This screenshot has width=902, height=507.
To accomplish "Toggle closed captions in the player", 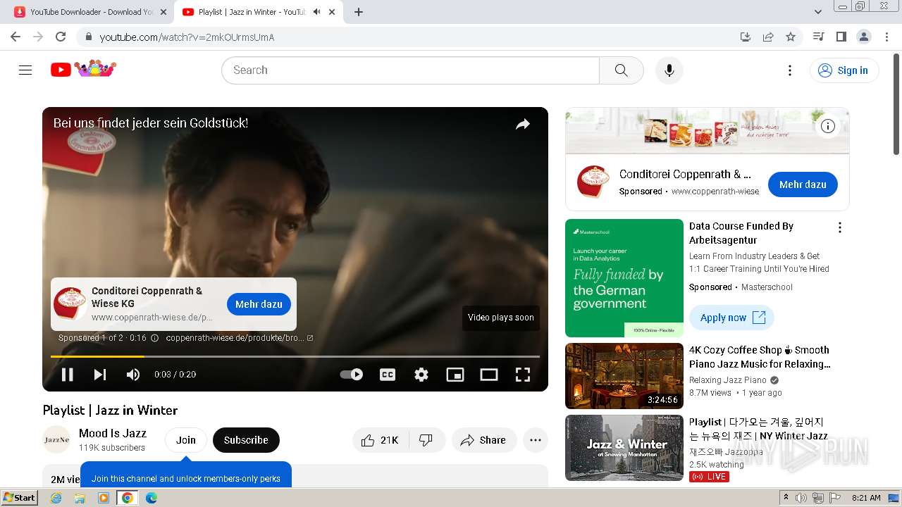I will coord(388,374).
